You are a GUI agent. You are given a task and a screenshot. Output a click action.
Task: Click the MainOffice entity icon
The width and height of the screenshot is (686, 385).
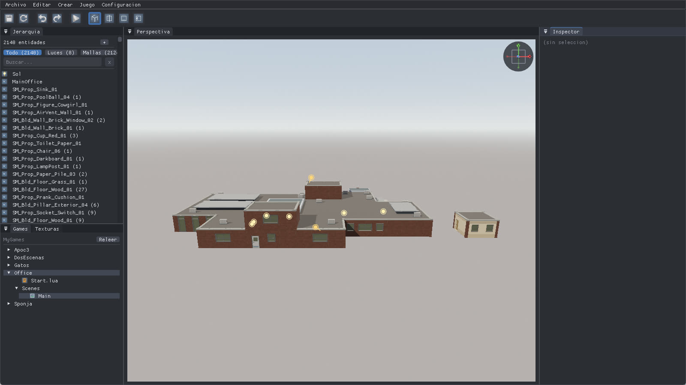pyautogui.click(x=5, y=82)
